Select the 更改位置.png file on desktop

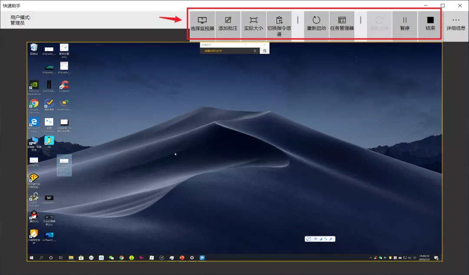(64, 51)
